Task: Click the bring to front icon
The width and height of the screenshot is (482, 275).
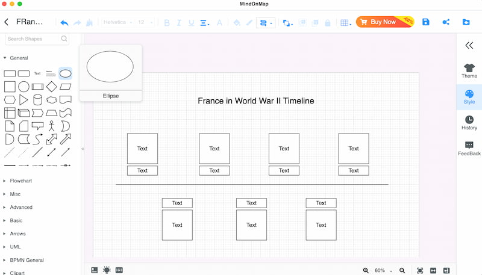Action: tap(302, 22)
